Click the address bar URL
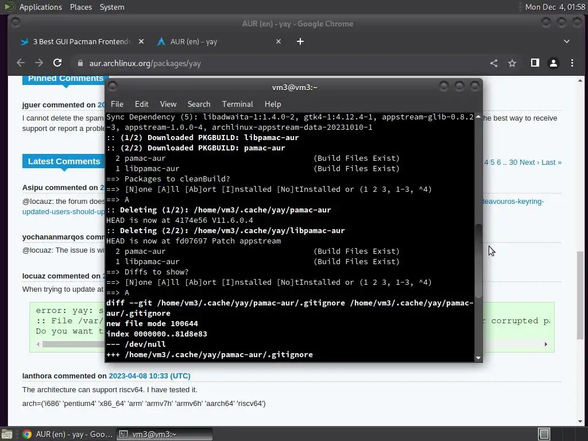The image size is (588, 441). click(x=145, y=63)
